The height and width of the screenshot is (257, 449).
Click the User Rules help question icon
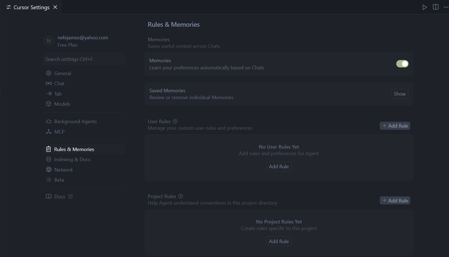pos(175,121)
